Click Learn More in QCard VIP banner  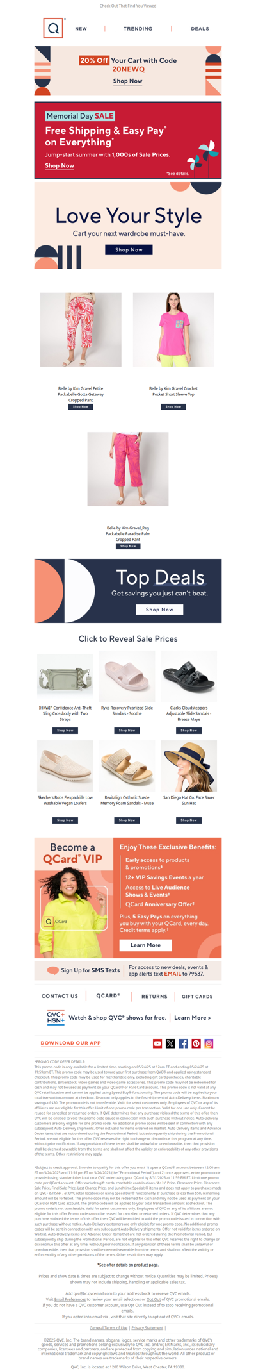click(145, 945)
